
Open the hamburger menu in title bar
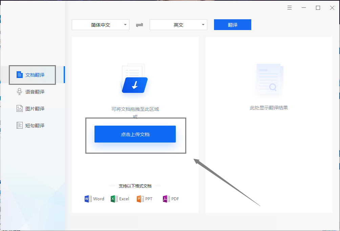290,8
